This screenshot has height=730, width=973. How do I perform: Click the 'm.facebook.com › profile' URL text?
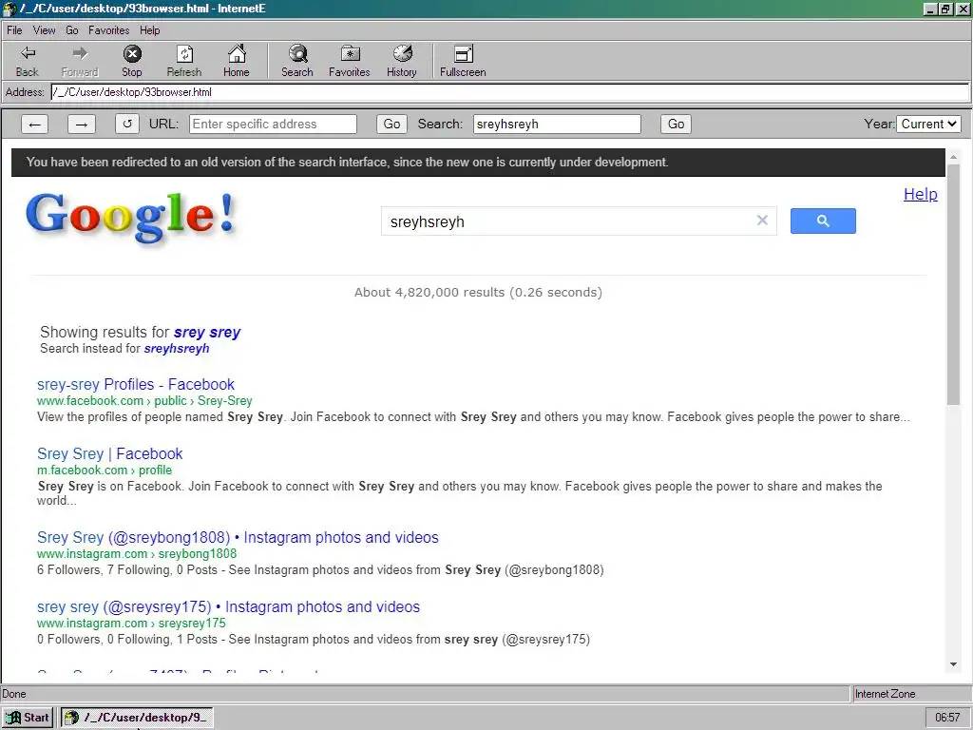pos(105,471)
